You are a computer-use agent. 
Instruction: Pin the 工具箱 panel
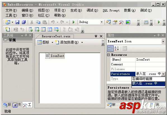[x=26, y=35]
